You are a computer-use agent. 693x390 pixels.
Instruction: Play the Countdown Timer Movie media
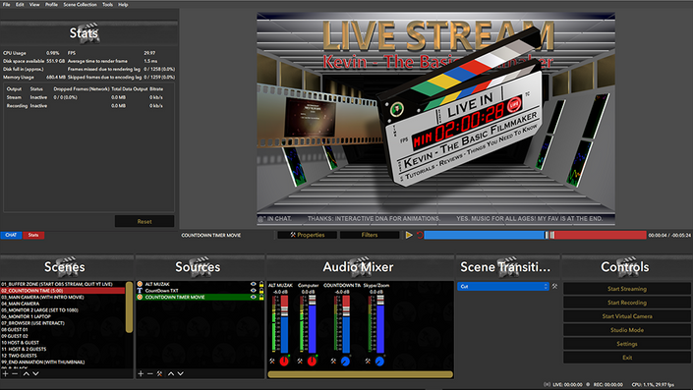coord(409,235)
